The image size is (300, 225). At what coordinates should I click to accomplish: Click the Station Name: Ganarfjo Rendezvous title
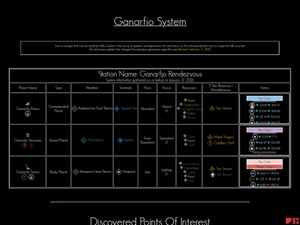pyautogui.click(x=150, y=74)
